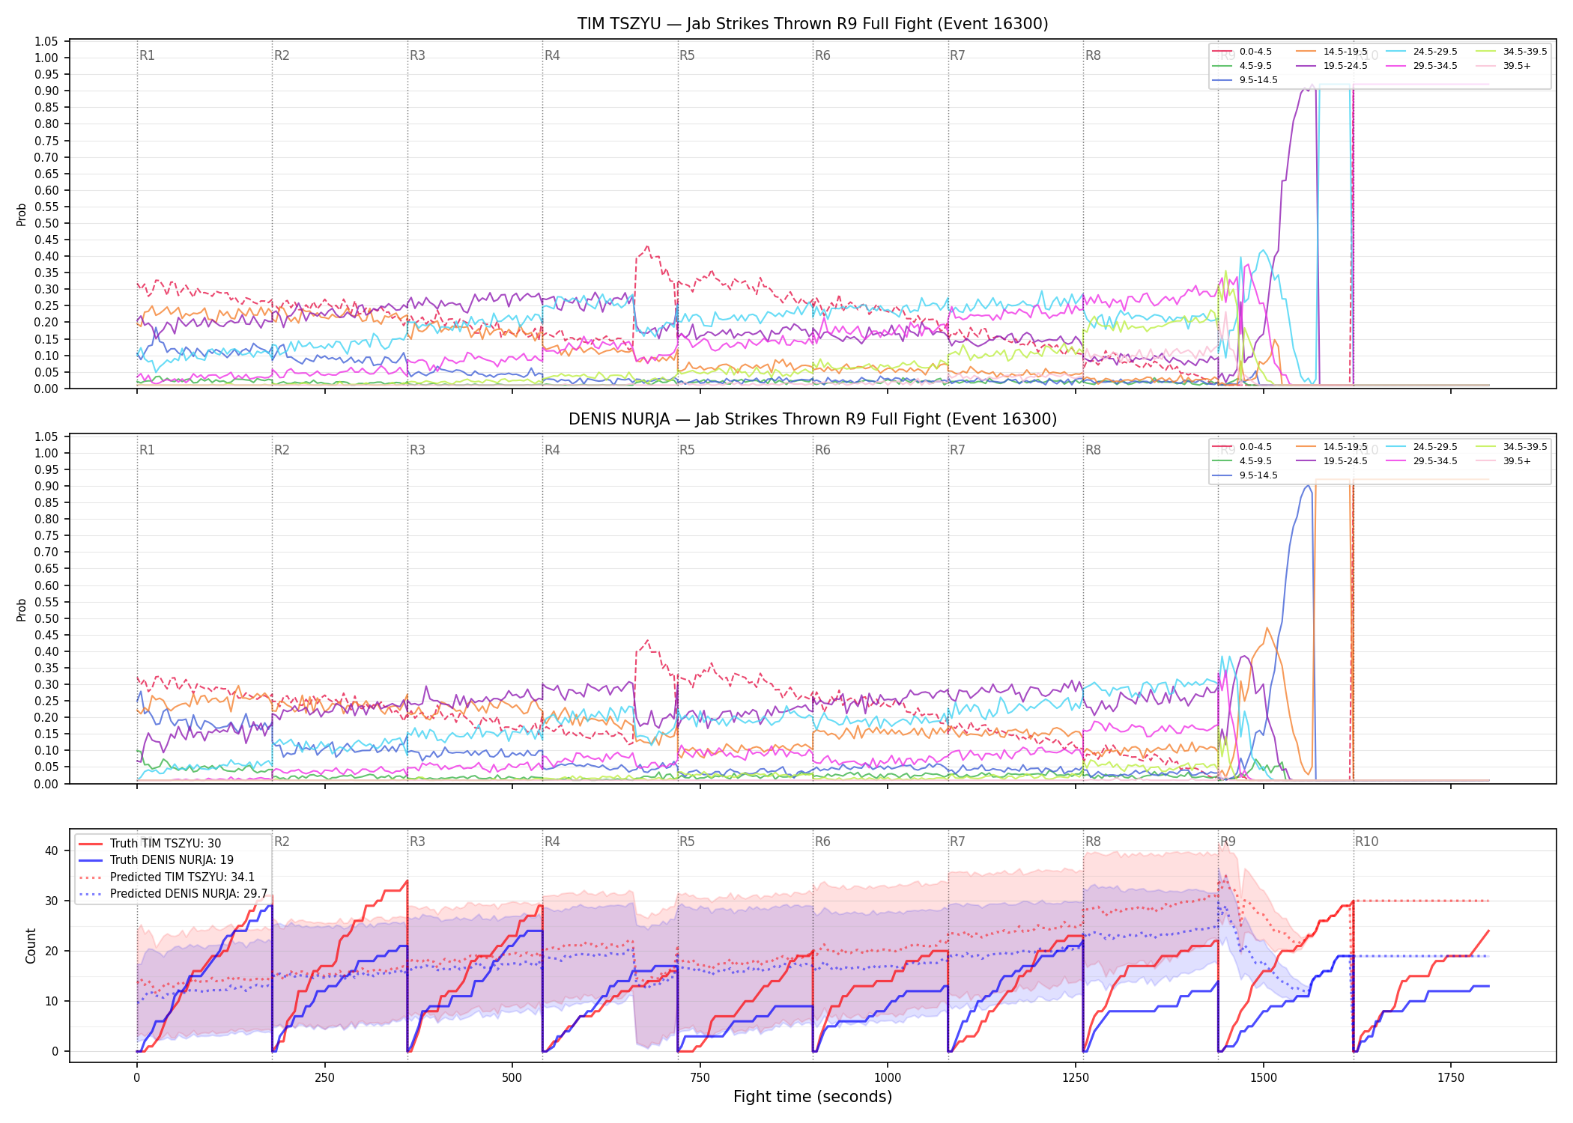The height and width of the screenshot is (1123, 1573).
Task: Click round marker R6 in DENIS NURJA chart
Action: [x=822, y=450]
